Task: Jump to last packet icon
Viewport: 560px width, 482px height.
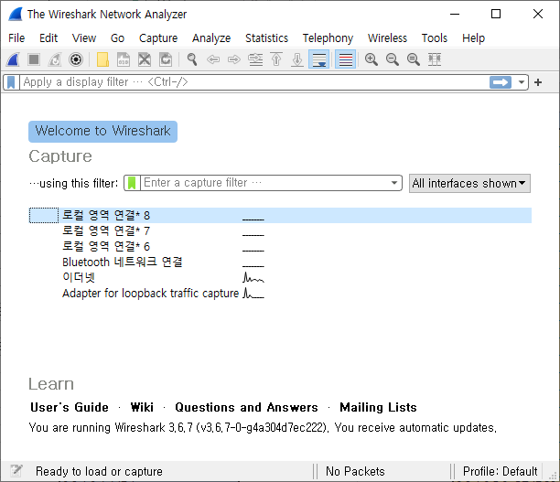Action: (x=297, y=59)
